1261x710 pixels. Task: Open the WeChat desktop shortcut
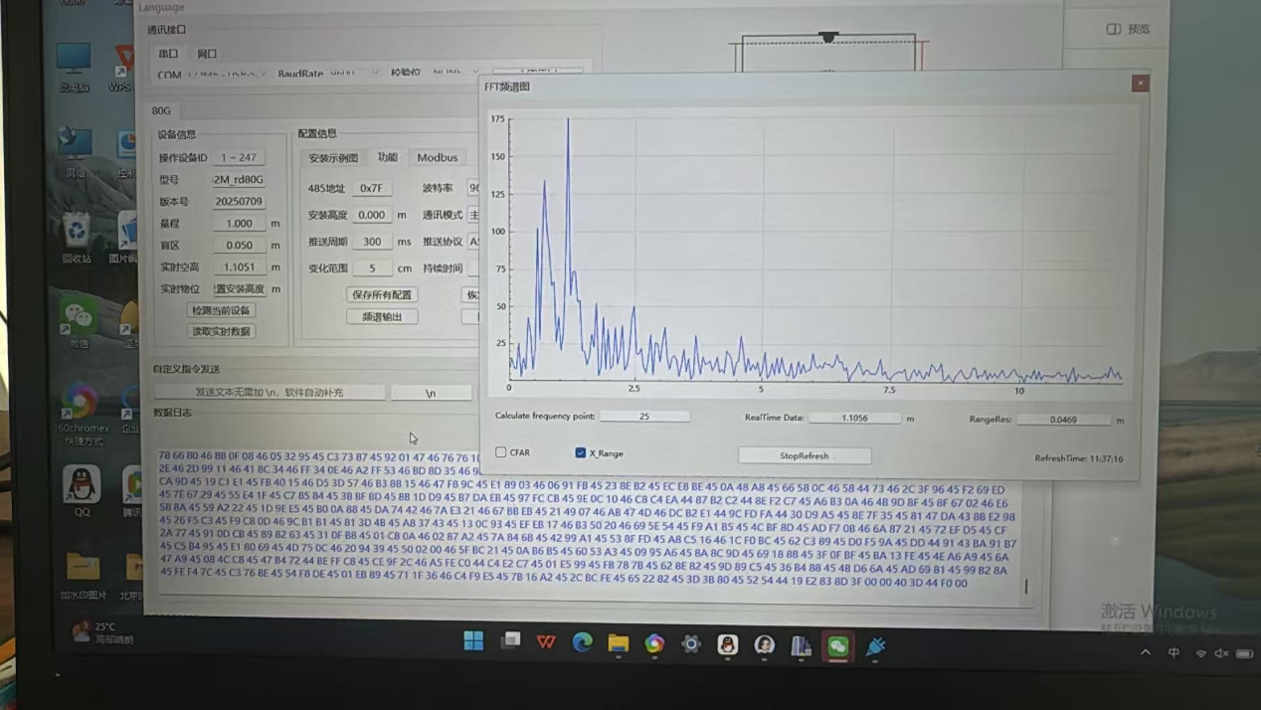[78, 321]
